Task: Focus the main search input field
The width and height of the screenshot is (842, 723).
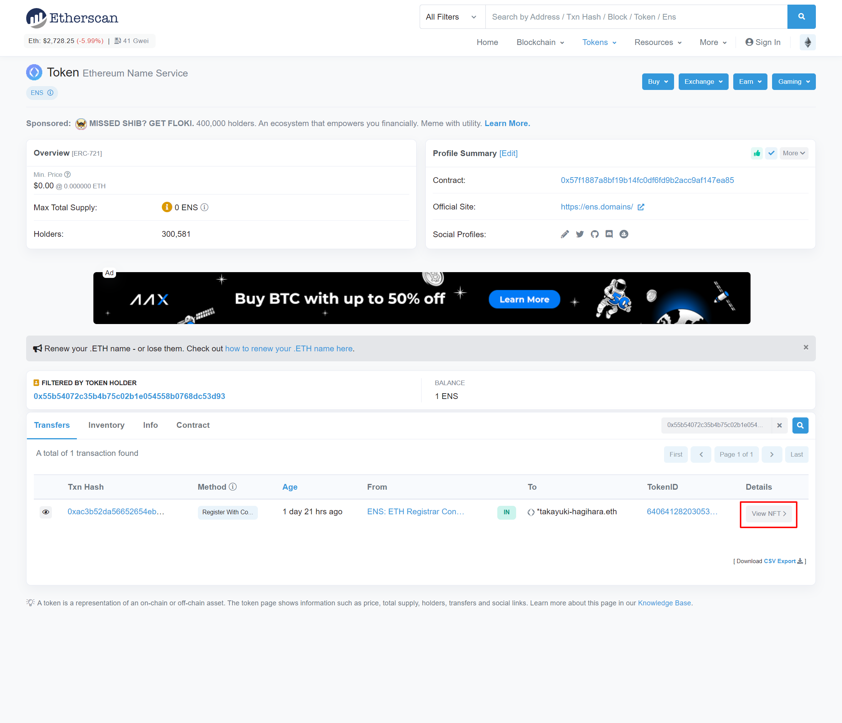Action: (x=636, y=17)
